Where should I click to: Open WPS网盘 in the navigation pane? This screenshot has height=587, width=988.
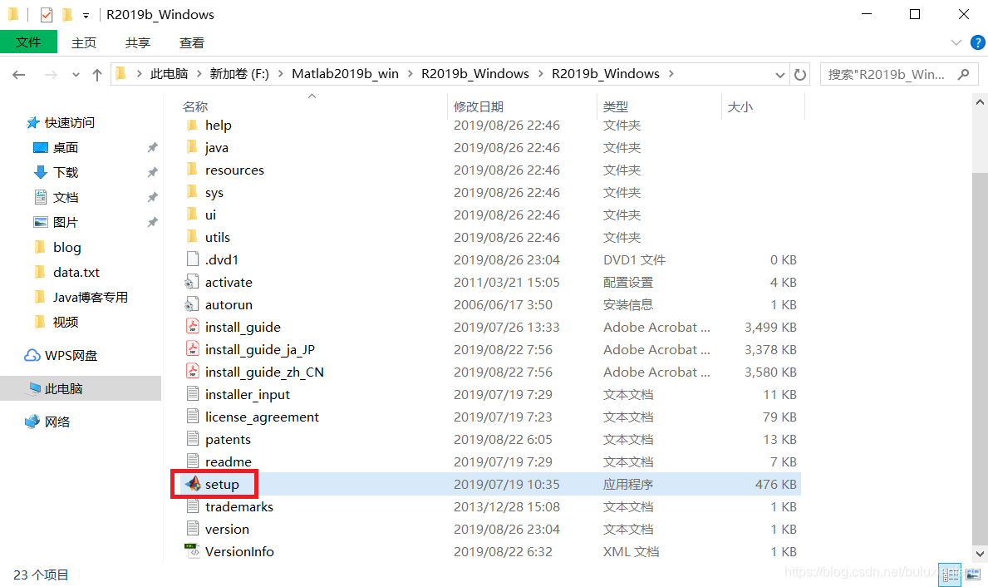61,355
